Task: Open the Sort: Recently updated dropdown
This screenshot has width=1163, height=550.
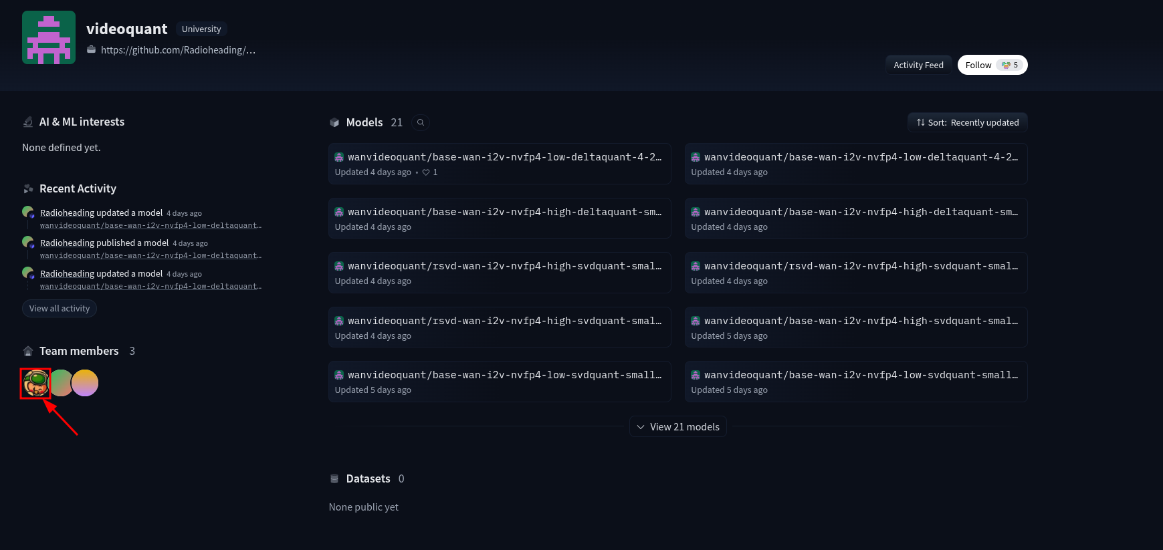Action: tap(967, 122)
